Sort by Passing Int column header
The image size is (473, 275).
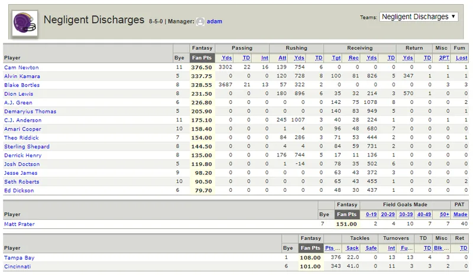pos(264,58)
